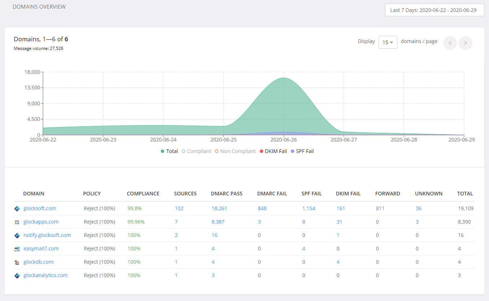Select the glockanalytics.com domain icon
The width and height of the screenshot is (489, 301).
(x=16, y=275)
